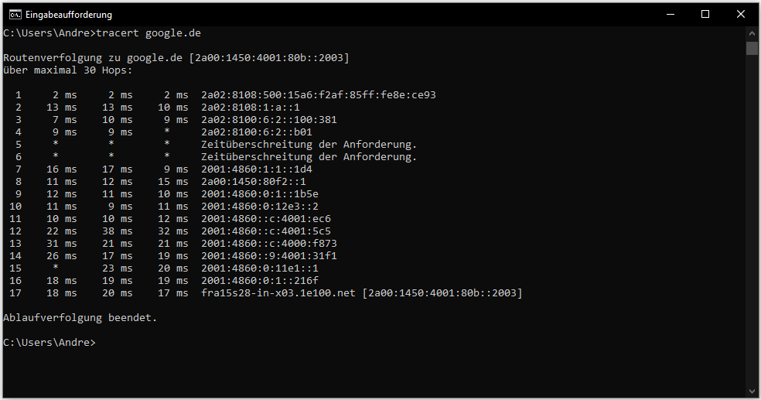The width and height of the screenshot is (761, 400).
Task: Click the typed command tracert google.de
Action: coord(148,33)
